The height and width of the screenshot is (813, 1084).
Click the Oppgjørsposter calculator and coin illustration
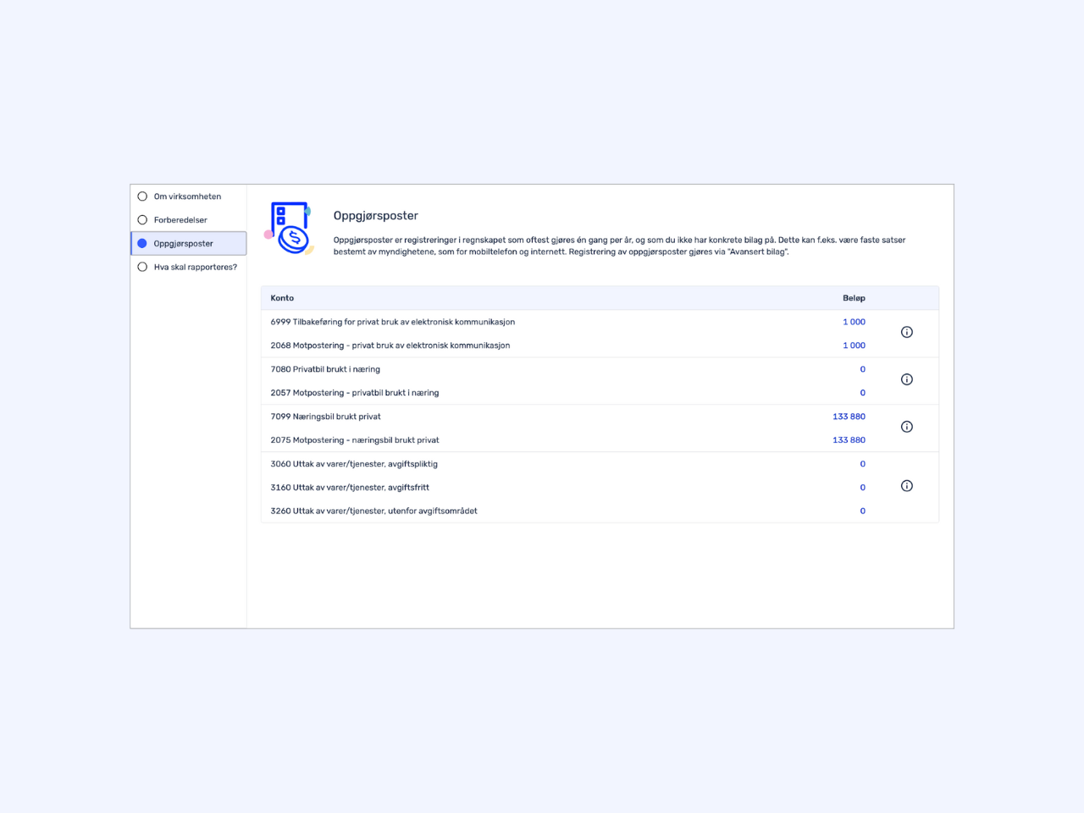[x=289, y=229]
